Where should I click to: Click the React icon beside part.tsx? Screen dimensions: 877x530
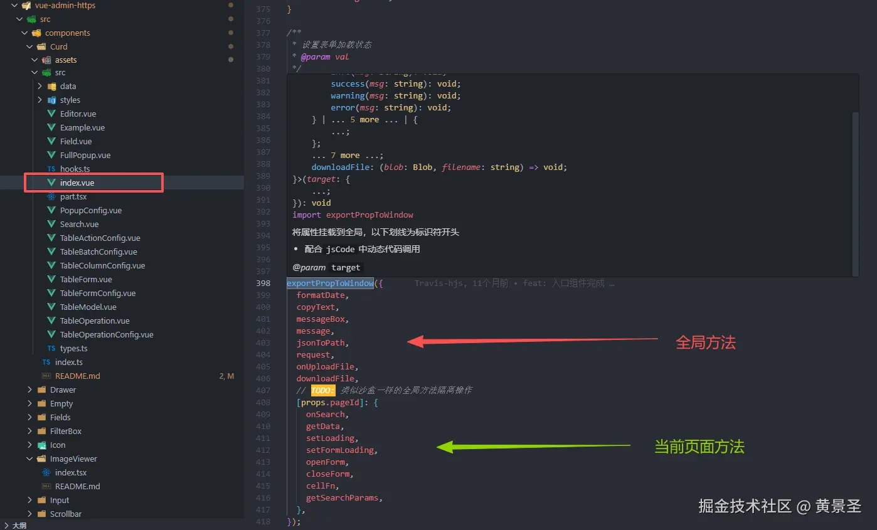tap(51, 196)
